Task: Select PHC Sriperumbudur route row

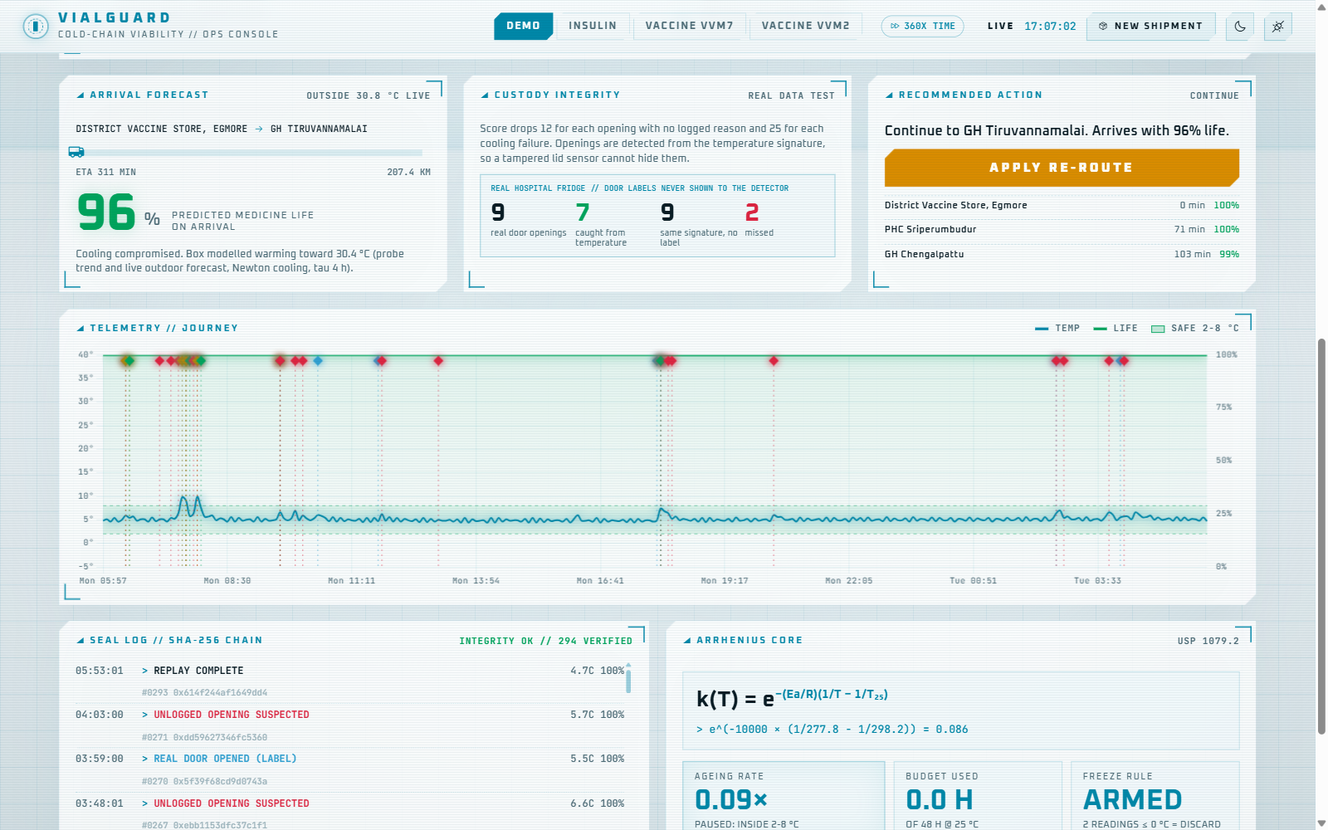Action: [x=1062, y=229]
